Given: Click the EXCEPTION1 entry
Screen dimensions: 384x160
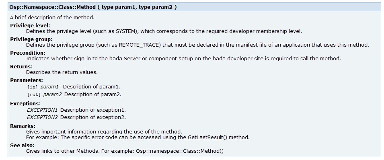Looking at the screenshot, I should point(76,110).
